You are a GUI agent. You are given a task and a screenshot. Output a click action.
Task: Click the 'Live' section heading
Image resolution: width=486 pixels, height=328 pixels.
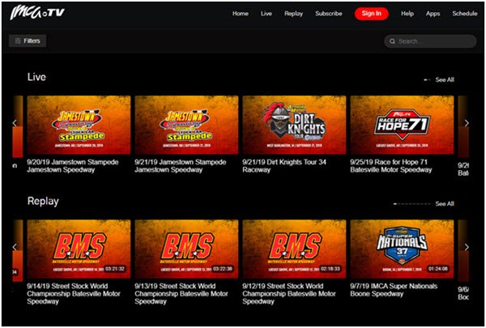pos(36,77)
